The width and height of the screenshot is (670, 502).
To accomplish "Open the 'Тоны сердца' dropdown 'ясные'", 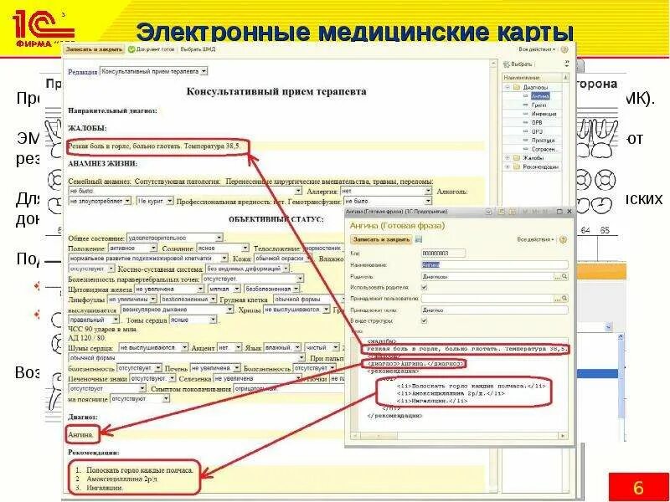I will [213, 320].
